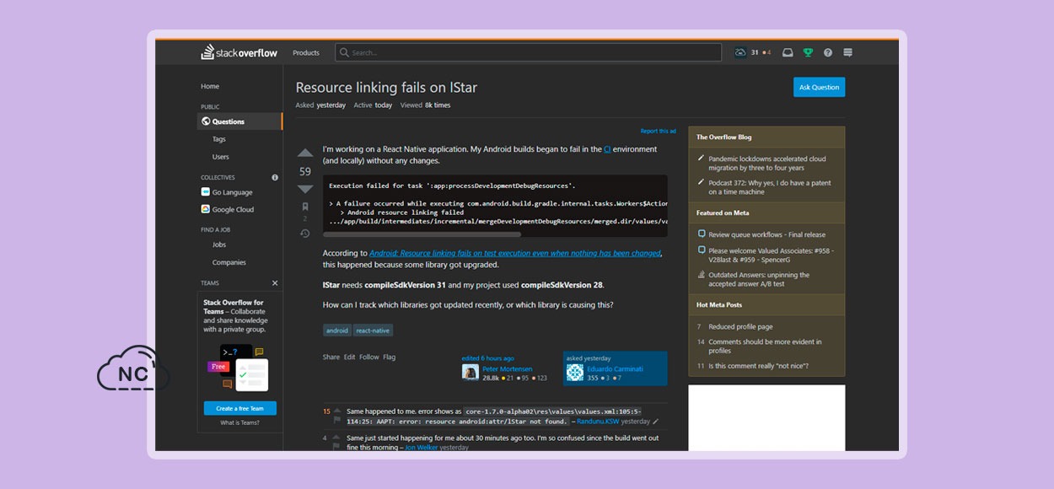Screen dimensions: 1054x489
Task: Click Peter Mortensen's avatar image
Action: click(x=470, y=373)
